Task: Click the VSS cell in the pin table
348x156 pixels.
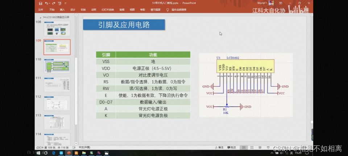Action: [106, 61]
